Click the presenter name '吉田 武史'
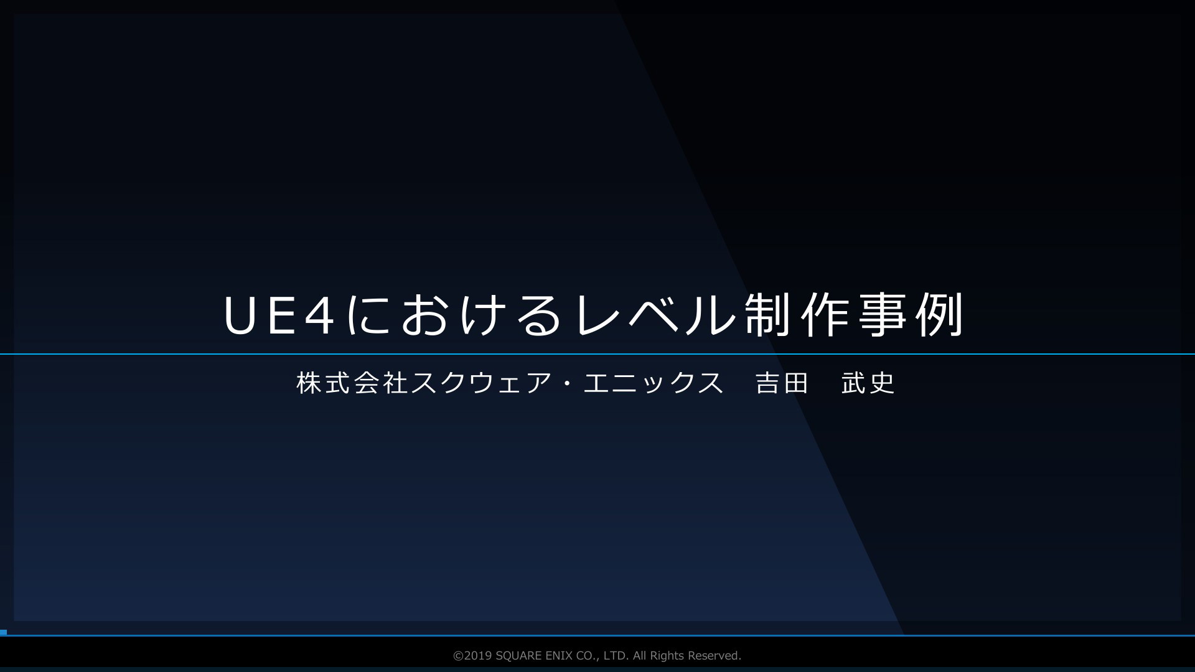This screenshot has width=1195, height=672. point(825,383)
